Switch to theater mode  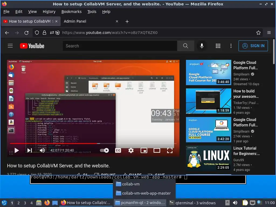pyautogui.click(x=157, y=150)
